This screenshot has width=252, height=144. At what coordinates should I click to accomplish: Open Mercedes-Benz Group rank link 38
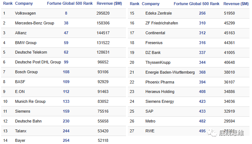pyautogui.click(x=66, y=23)
